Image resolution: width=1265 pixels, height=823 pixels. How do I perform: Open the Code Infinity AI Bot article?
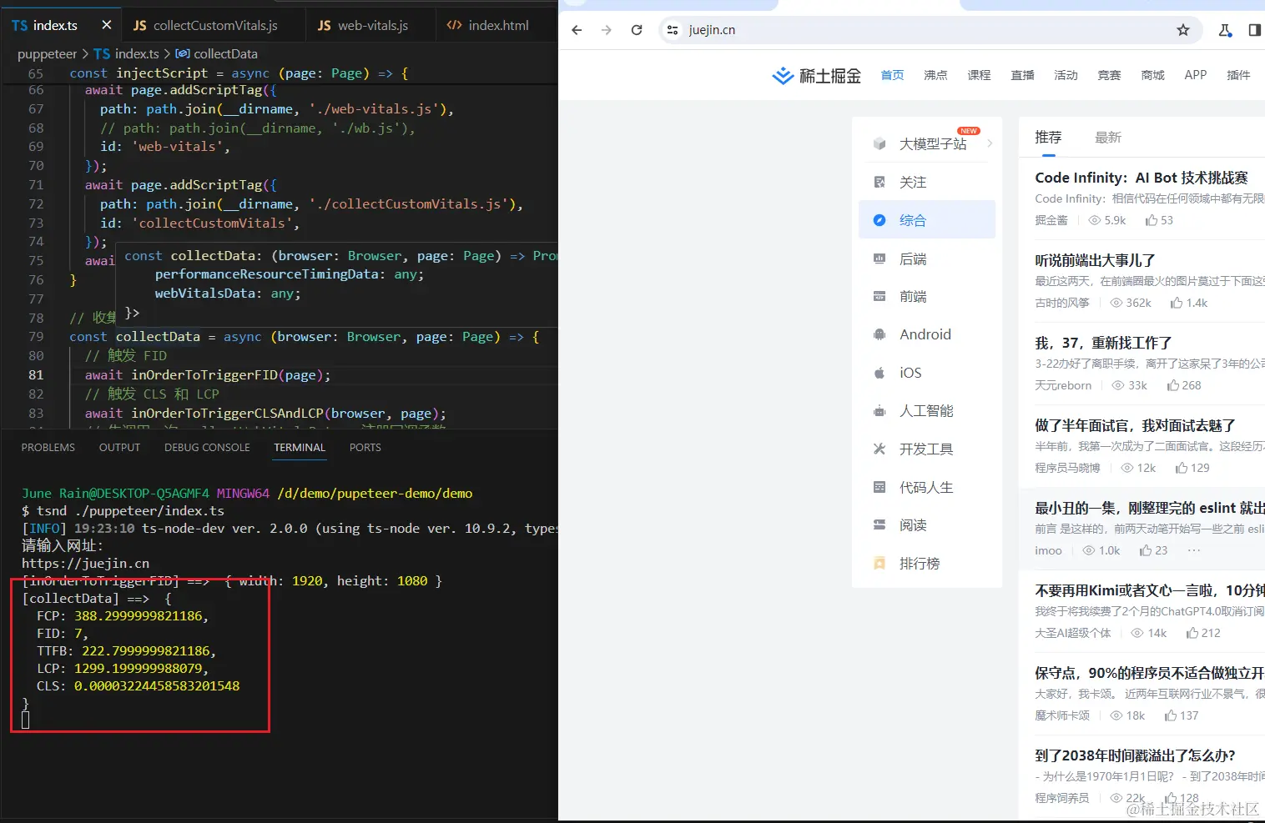point(1142,178)
